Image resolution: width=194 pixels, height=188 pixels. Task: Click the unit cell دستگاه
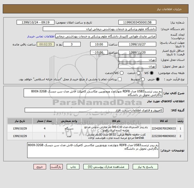69,128
